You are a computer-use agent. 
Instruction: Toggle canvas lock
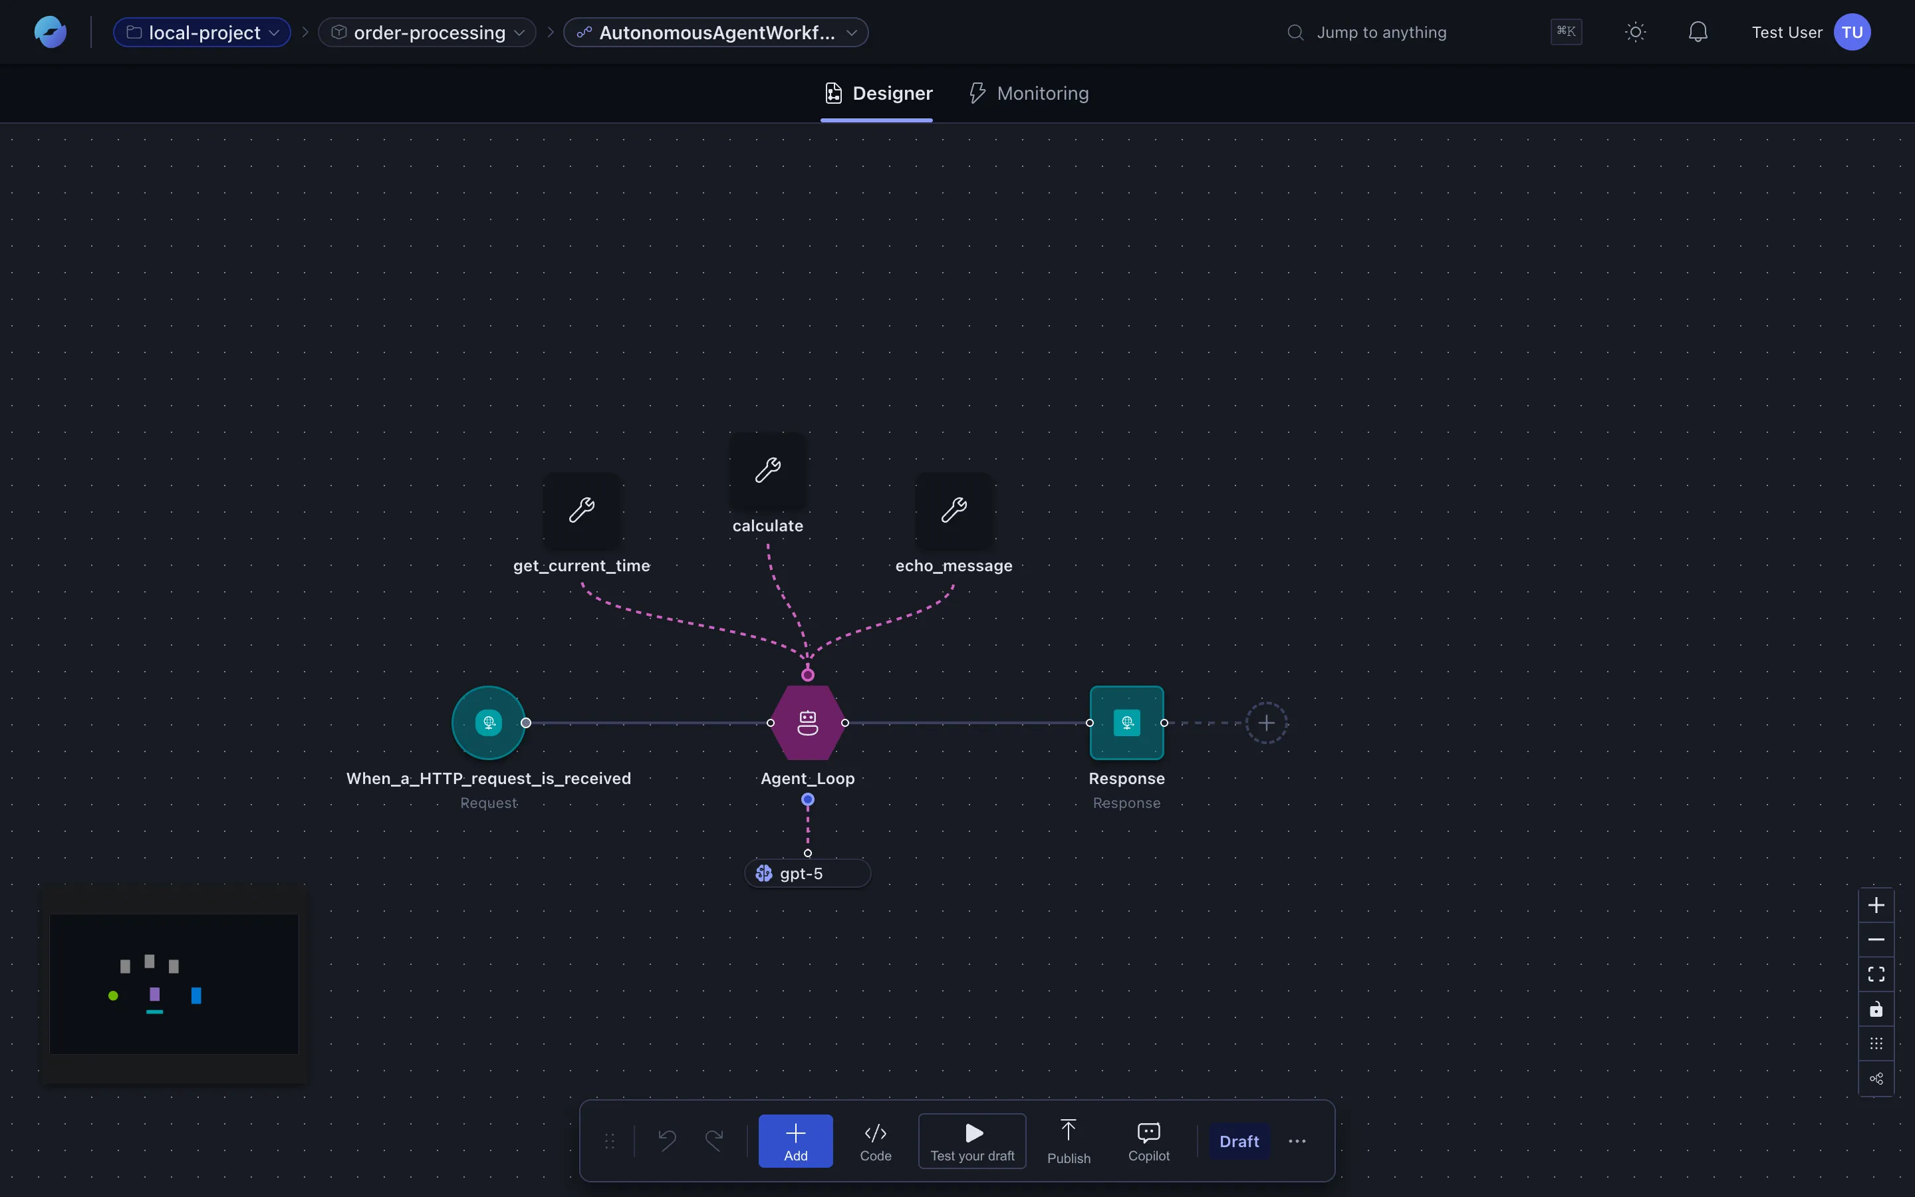(x=1876, y=1009)
